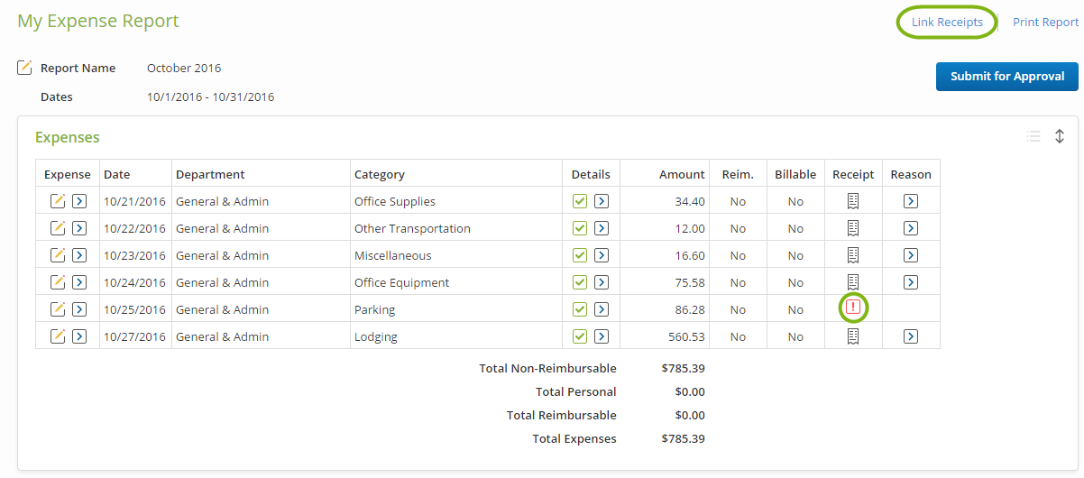Toggle the Details checkbox for Miscellaneous

tap(580, 255)
